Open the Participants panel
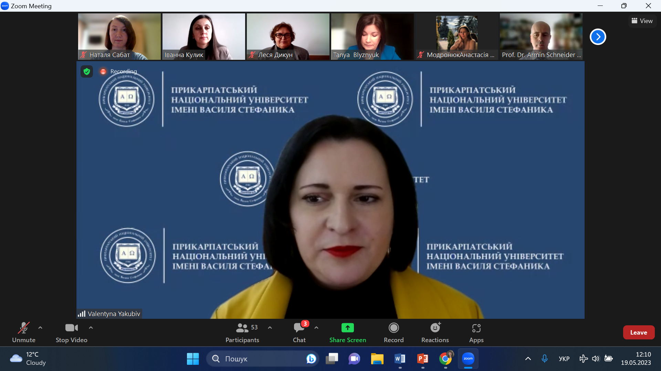Image resolution: width=661 pixels, height=371 pixels. tap(242, 332)
